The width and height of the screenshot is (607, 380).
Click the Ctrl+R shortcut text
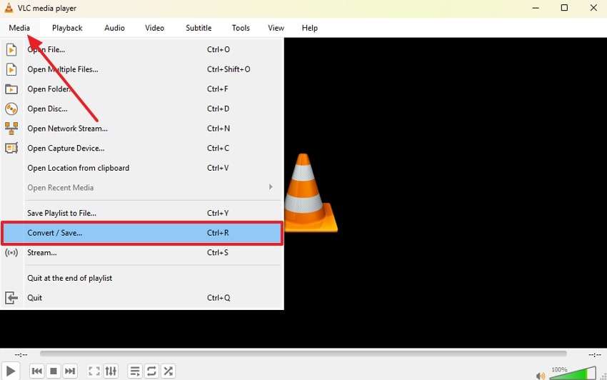(x=218, y=233)
